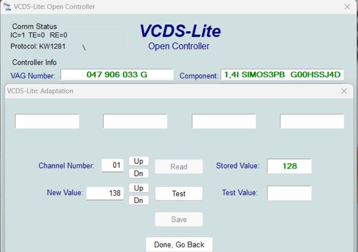358x252 pixels.
Task: Focus the New Value field showing 138
Action: pos(105,193)
